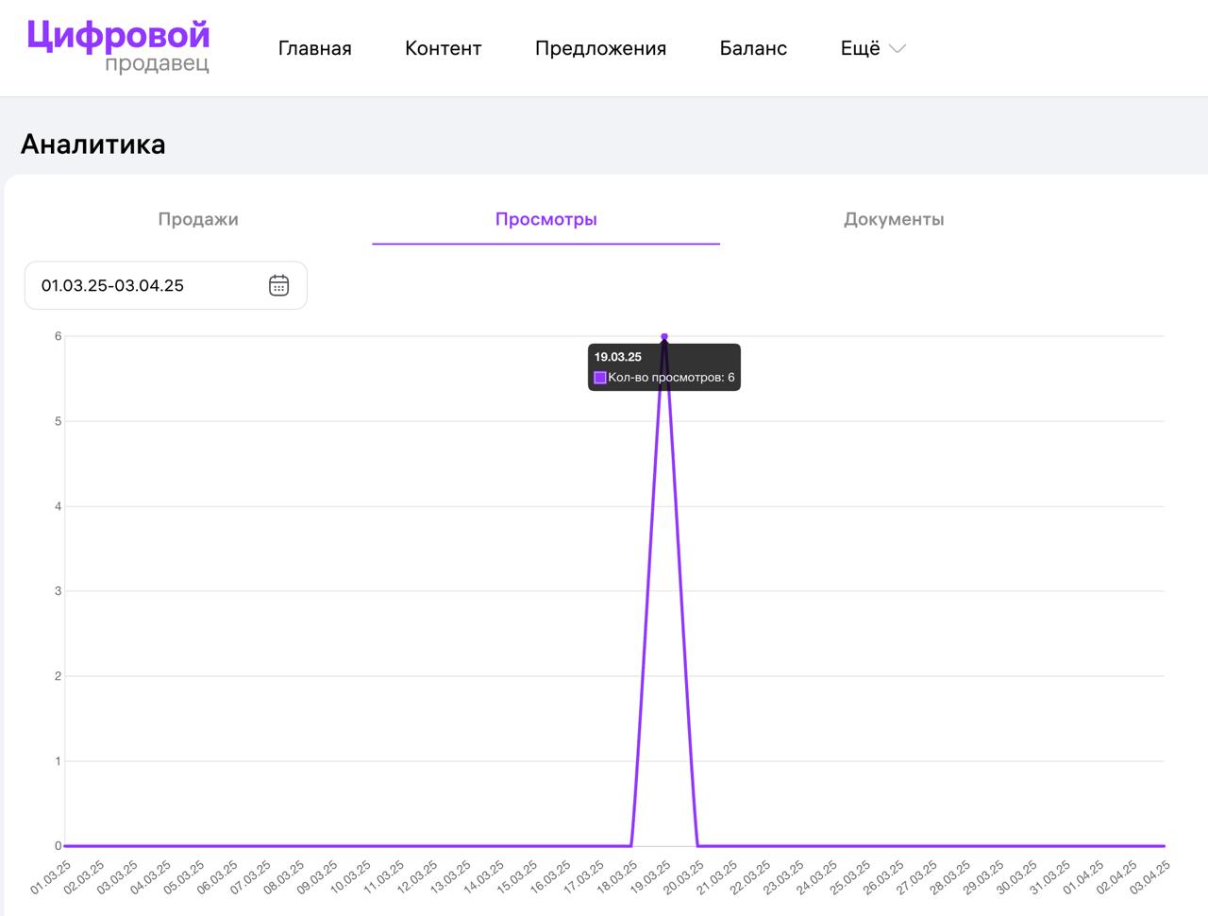This screenshot has width=1208, height=916.
Task: Open the Главная page
Action: [x=314, y=48]
